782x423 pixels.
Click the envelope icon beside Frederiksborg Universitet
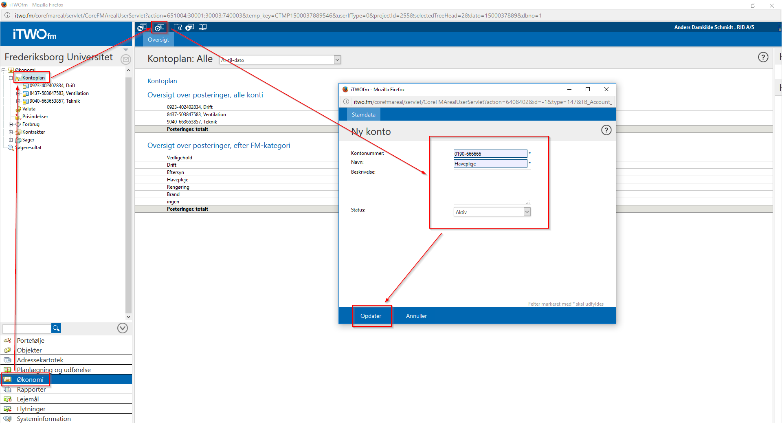pos(126,59)
